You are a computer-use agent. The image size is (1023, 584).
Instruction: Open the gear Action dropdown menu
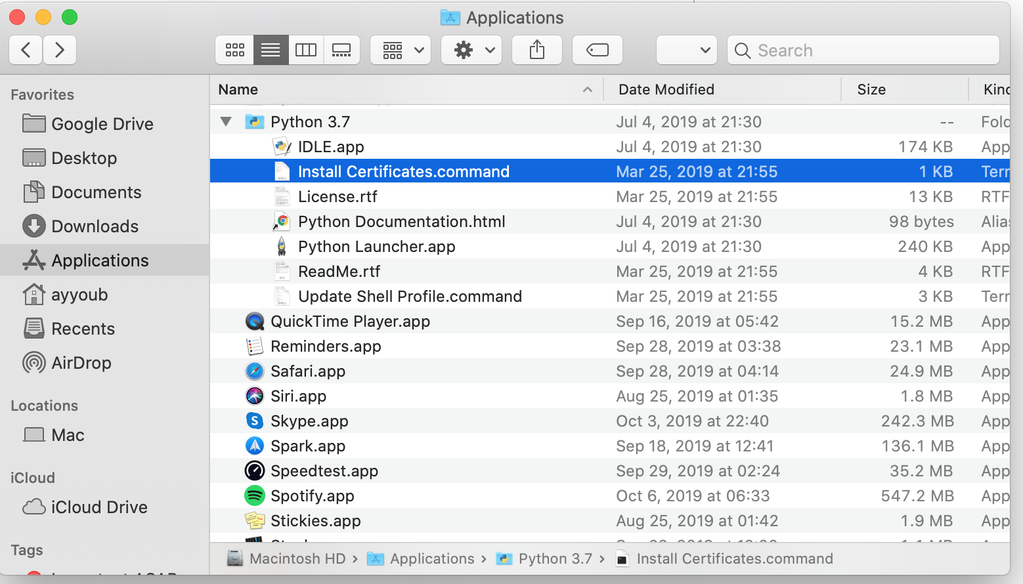click(x=471, y=50)
